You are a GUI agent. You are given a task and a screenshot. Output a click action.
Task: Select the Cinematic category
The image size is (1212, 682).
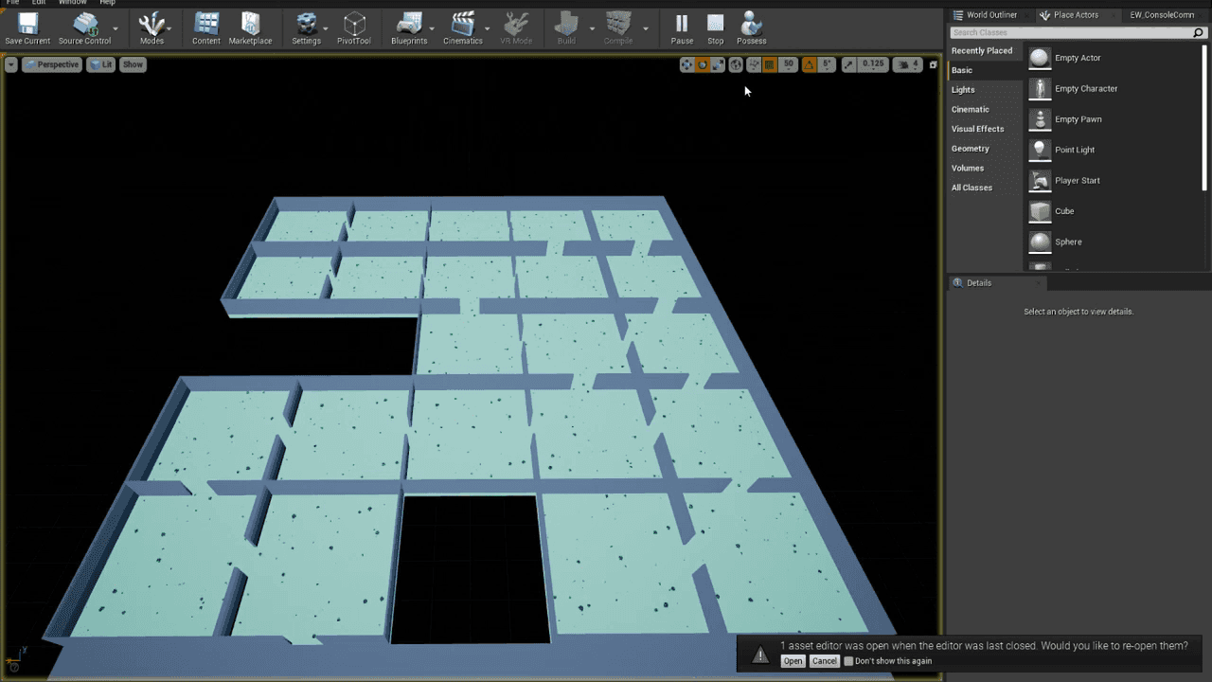pos(985,110)
